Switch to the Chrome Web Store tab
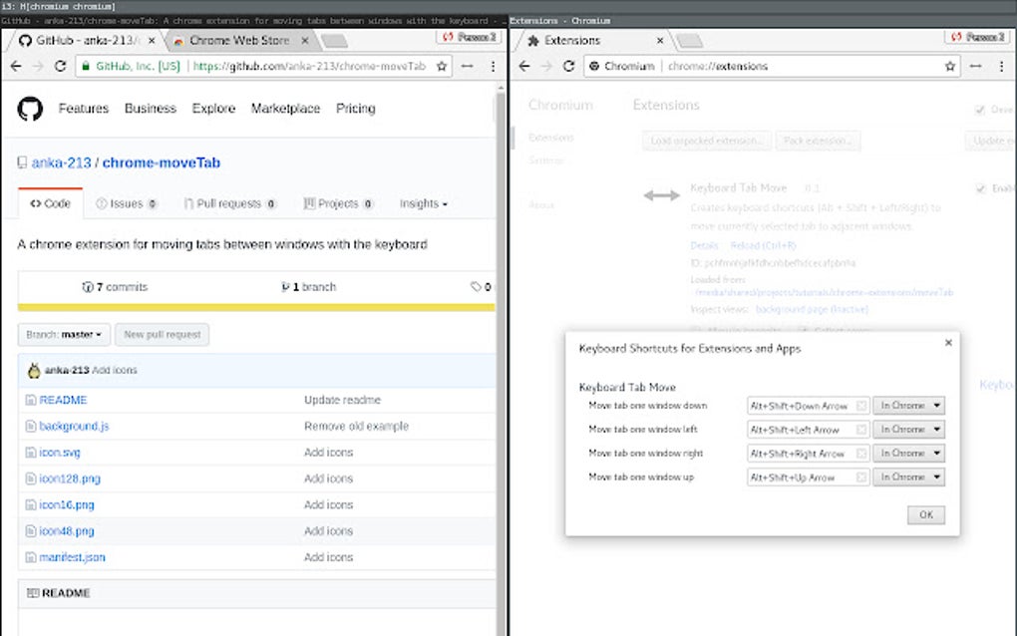 coord(238,41)
